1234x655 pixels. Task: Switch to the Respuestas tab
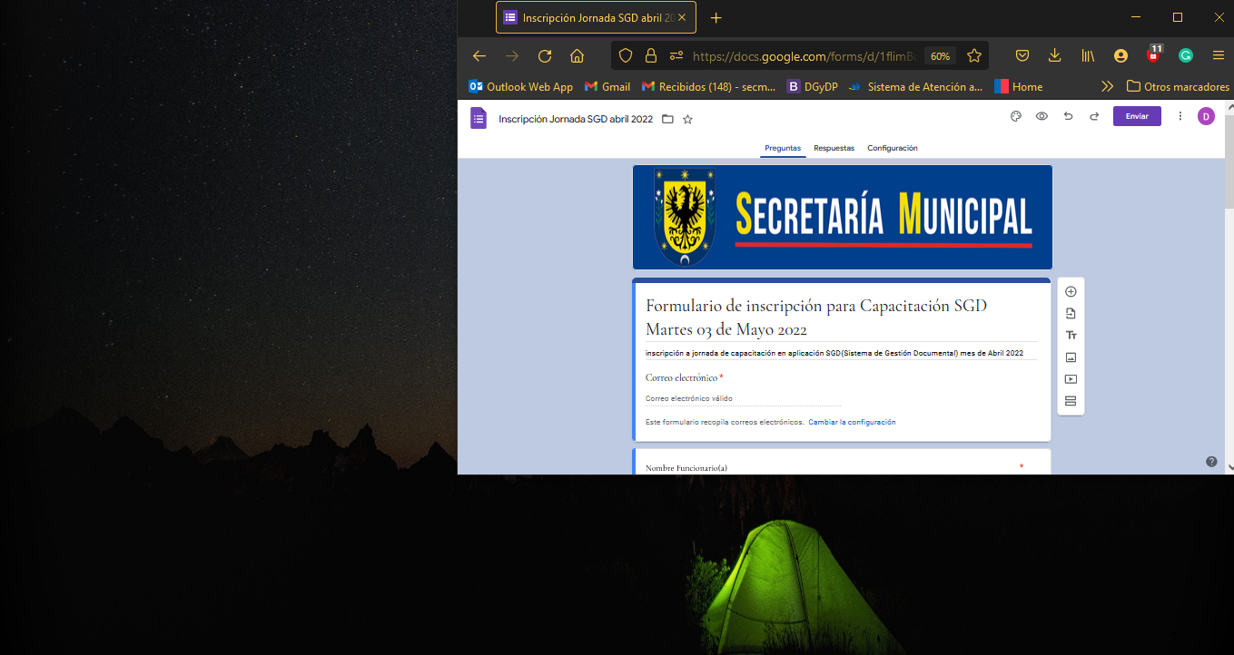pyautogui.click(x=834, y=148)
